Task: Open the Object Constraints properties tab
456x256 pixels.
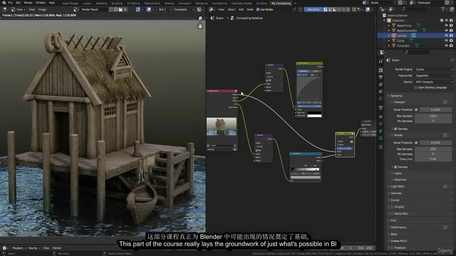Action: (380, 131)
